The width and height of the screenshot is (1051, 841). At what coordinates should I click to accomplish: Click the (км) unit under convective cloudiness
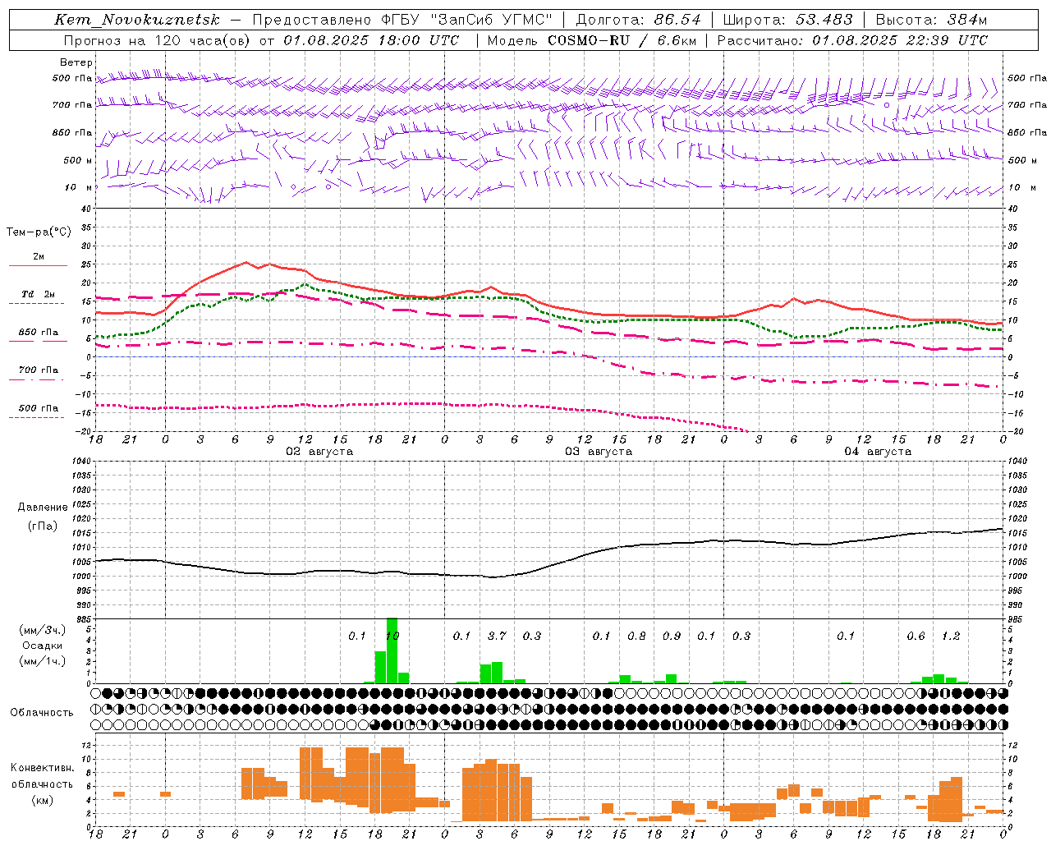pos(42,800)
